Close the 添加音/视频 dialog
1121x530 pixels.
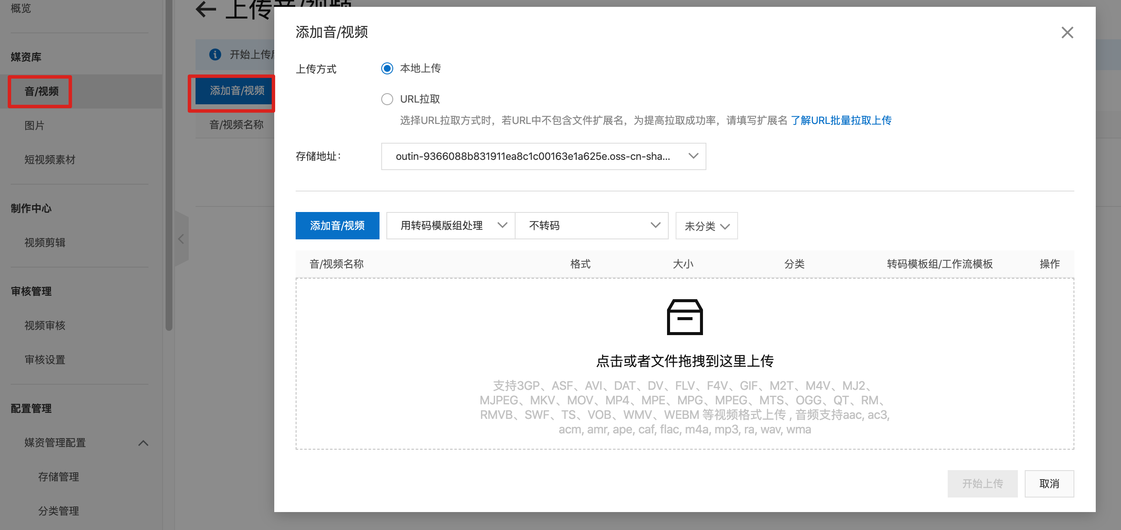click(1067, 32)
